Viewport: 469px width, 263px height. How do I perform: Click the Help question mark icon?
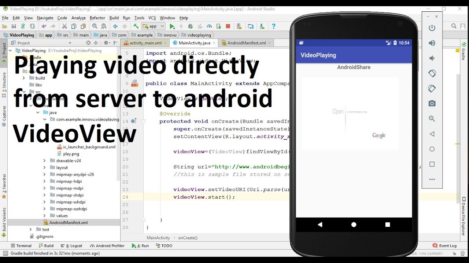(273, 26)
